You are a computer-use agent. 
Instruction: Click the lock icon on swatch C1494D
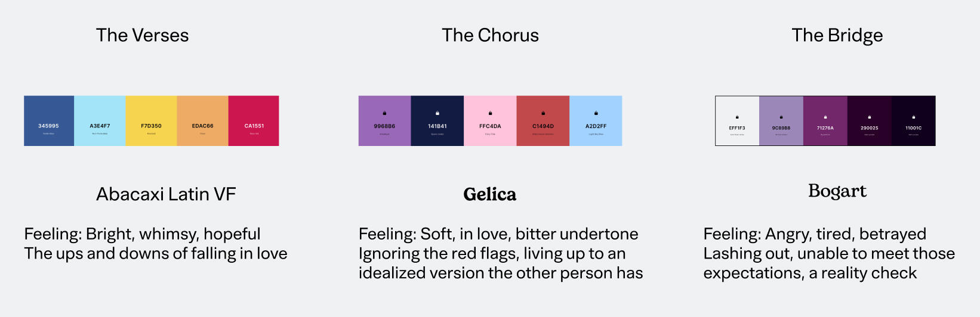coord(543,113)
